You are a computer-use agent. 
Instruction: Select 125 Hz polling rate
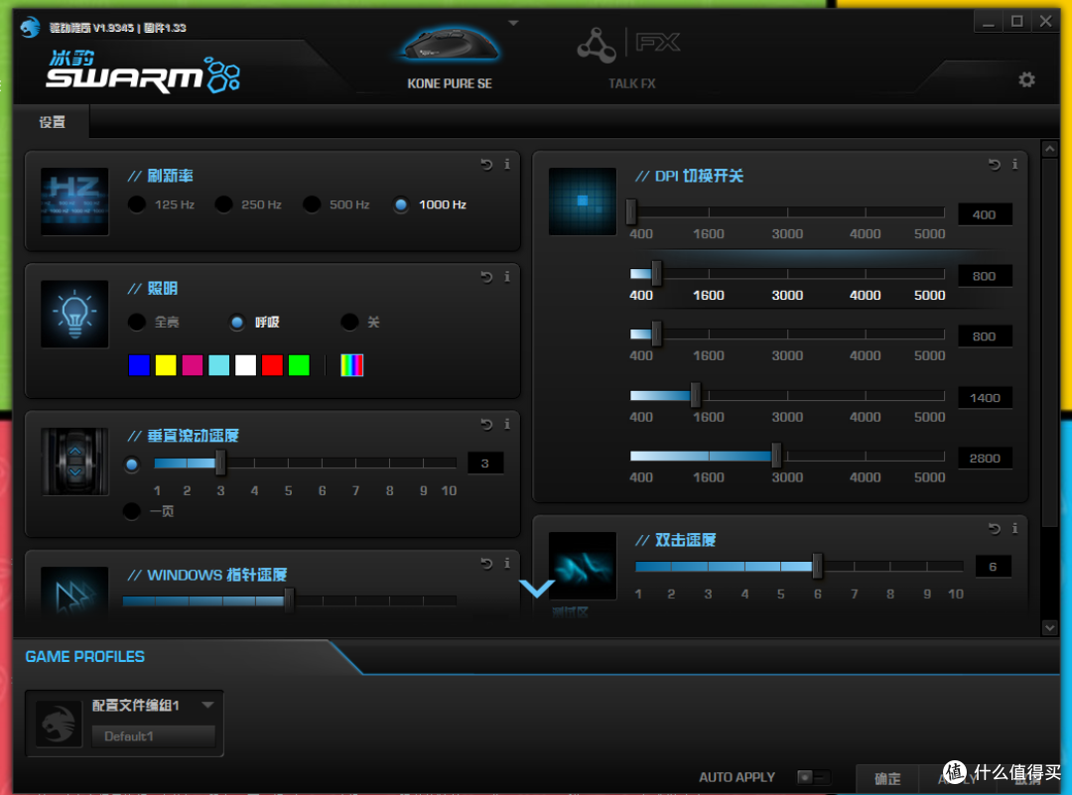pyautogui.click(x=137, y=204)
